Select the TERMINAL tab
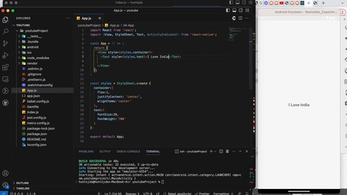The height and width of the screenshot is (195, 347). point(153,152)
